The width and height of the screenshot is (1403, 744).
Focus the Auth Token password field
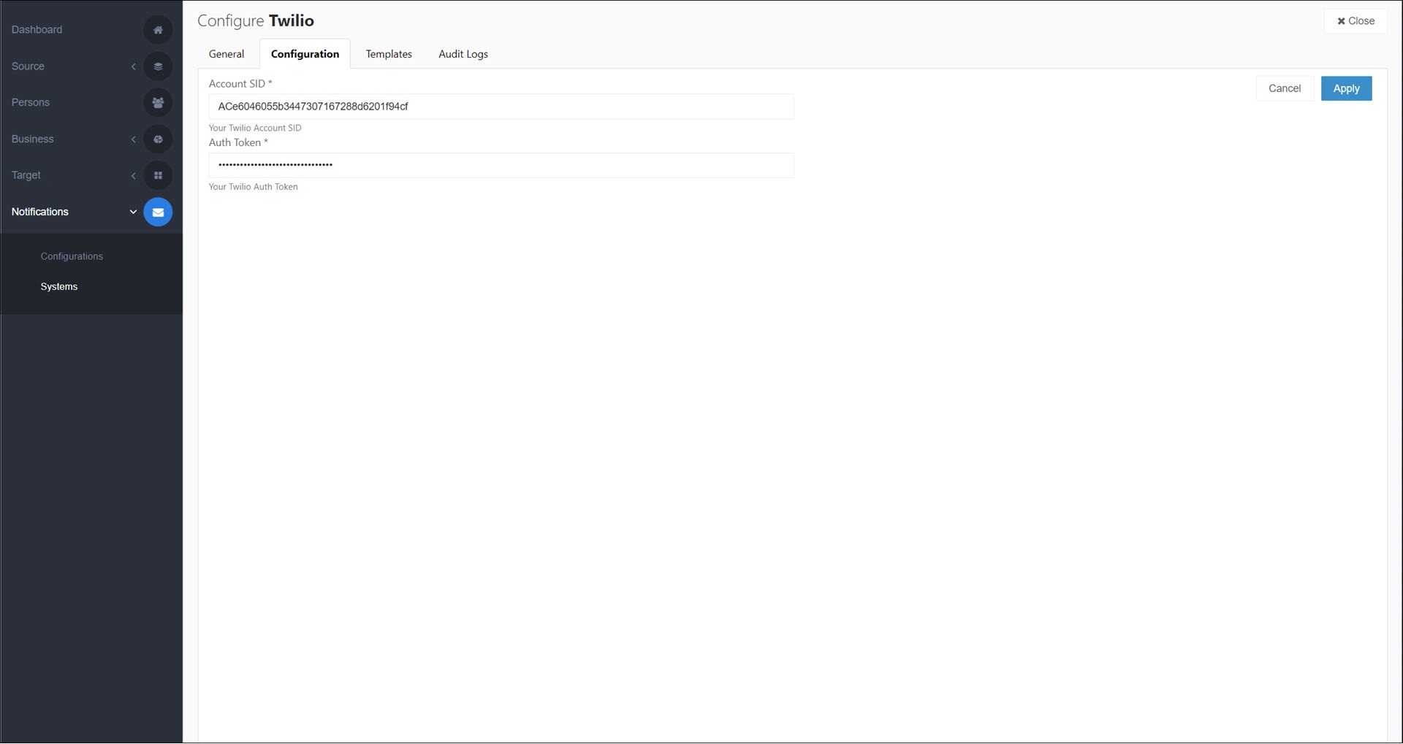coord(501,165)
